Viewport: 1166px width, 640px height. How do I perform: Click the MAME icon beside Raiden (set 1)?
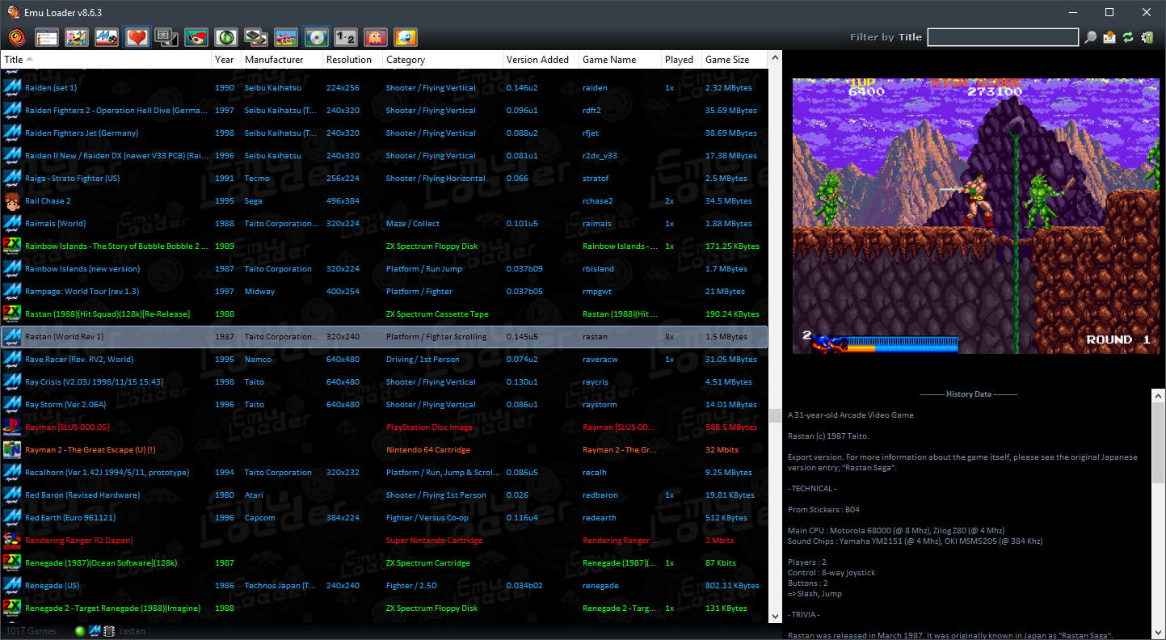[12, 87]
